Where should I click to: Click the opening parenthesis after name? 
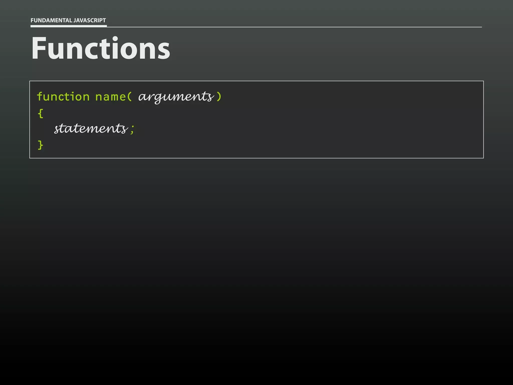[x=129, y=97]
